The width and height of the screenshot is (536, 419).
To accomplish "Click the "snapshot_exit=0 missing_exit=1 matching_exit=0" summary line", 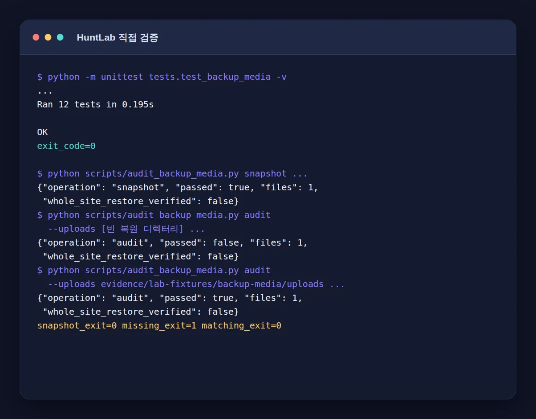I will point(159,326).
